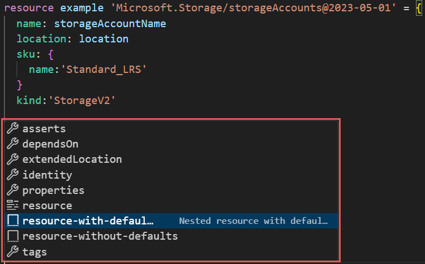Click the wrench icon beside tags
Viewport: 425px width, 264px height.
[x=12, y=252]
